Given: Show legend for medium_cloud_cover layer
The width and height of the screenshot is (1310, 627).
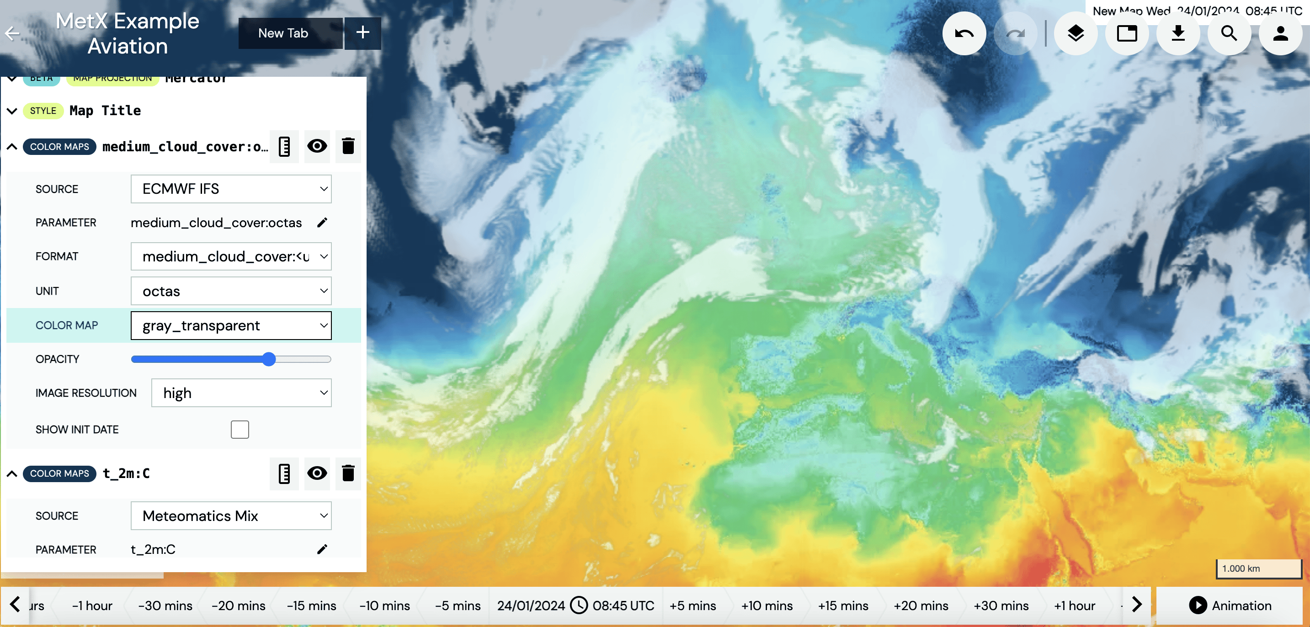Looking at the screenshot, I should [x=284, y=146].
